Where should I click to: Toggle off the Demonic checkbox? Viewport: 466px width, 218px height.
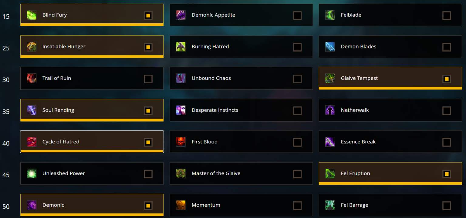(x=148, y=205)
